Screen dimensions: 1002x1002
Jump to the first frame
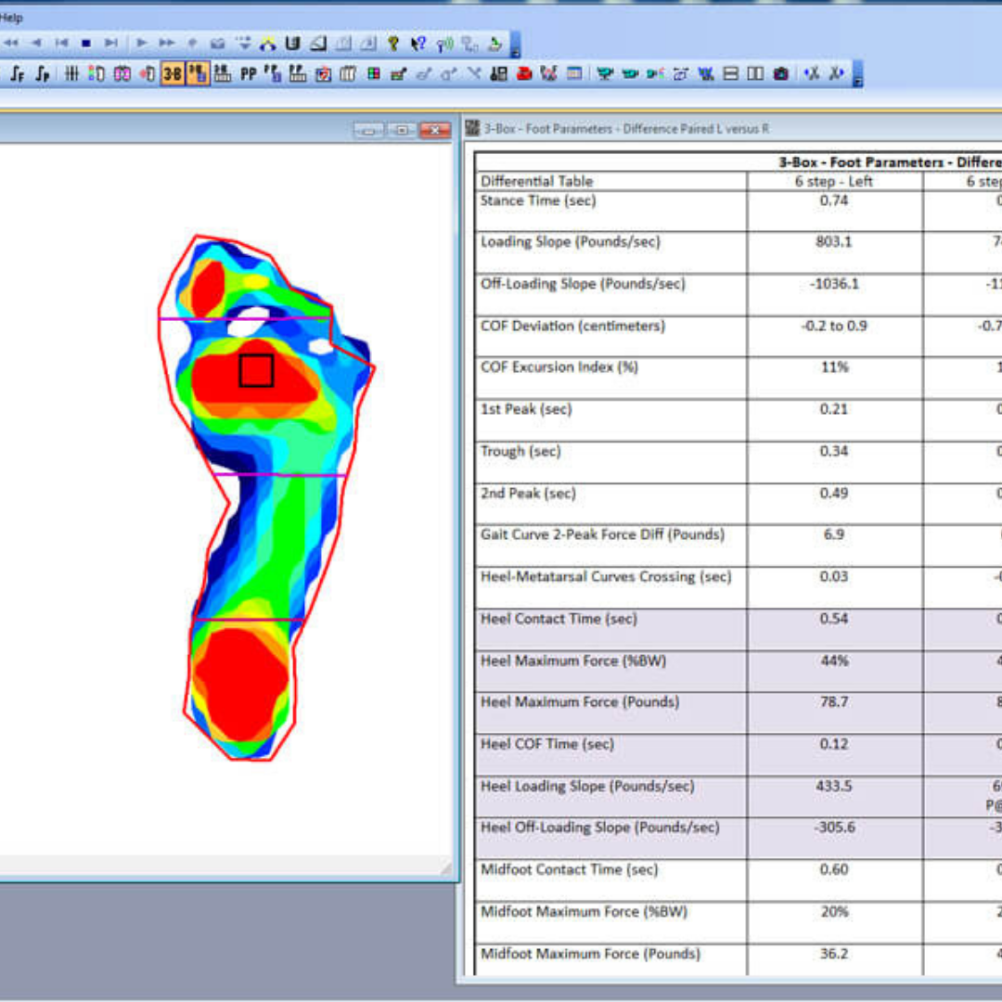61,44
